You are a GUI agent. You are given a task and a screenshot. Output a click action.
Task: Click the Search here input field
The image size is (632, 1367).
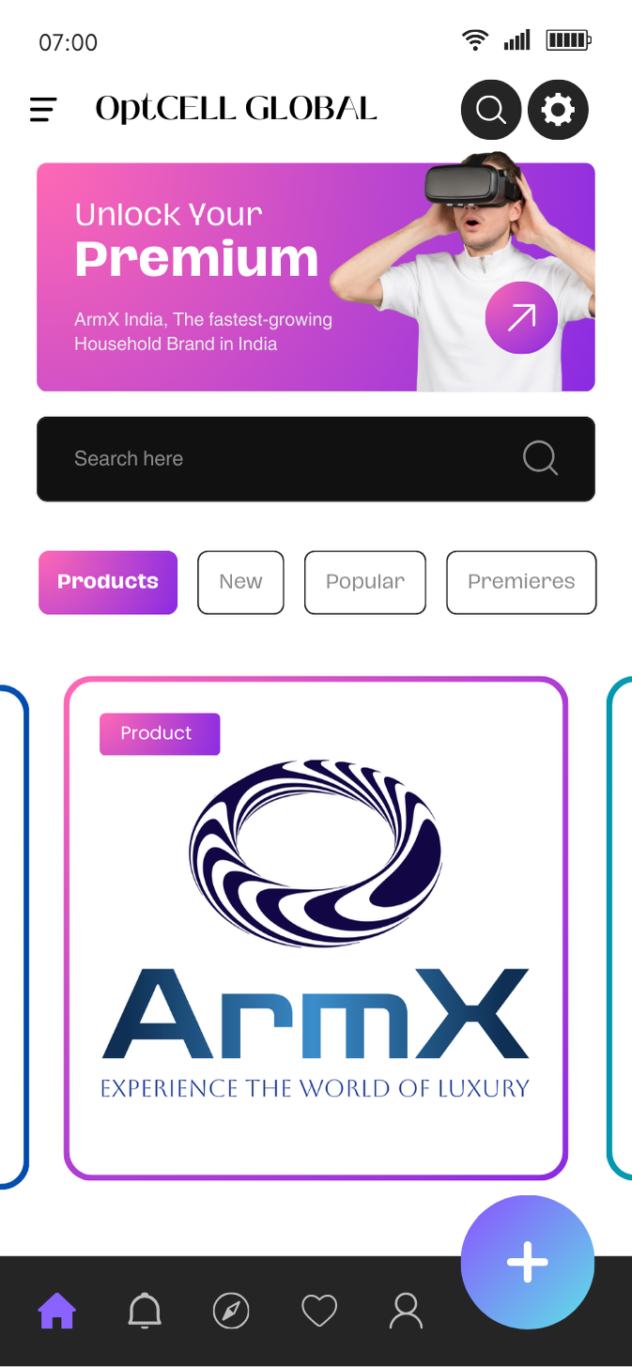click(x=316, y=459)
